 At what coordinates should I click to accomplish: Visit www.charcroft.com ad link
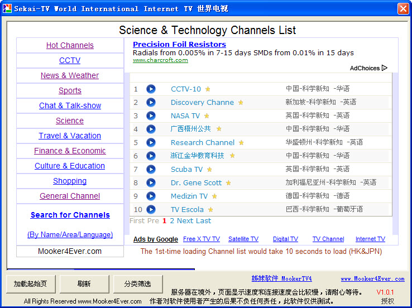point(160,60)
